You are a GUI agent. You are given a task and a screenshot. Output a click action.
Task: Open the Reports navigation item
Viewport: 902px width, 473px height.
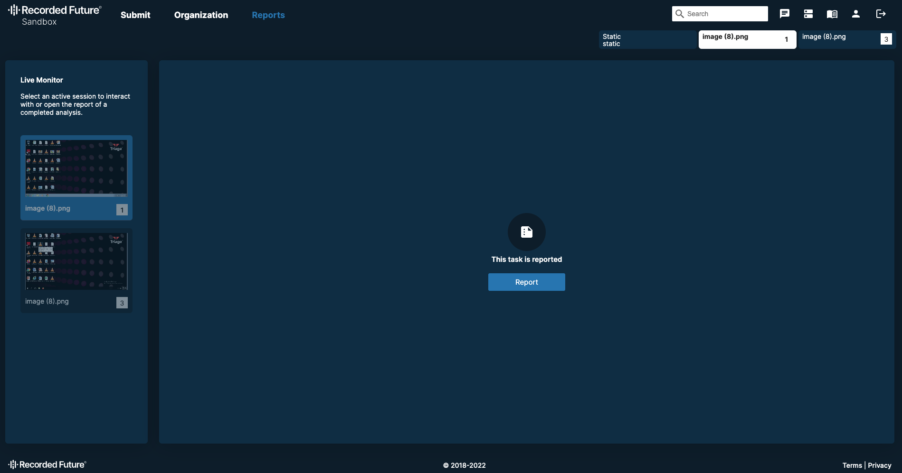pyautogui.click(x=268, y=15)
